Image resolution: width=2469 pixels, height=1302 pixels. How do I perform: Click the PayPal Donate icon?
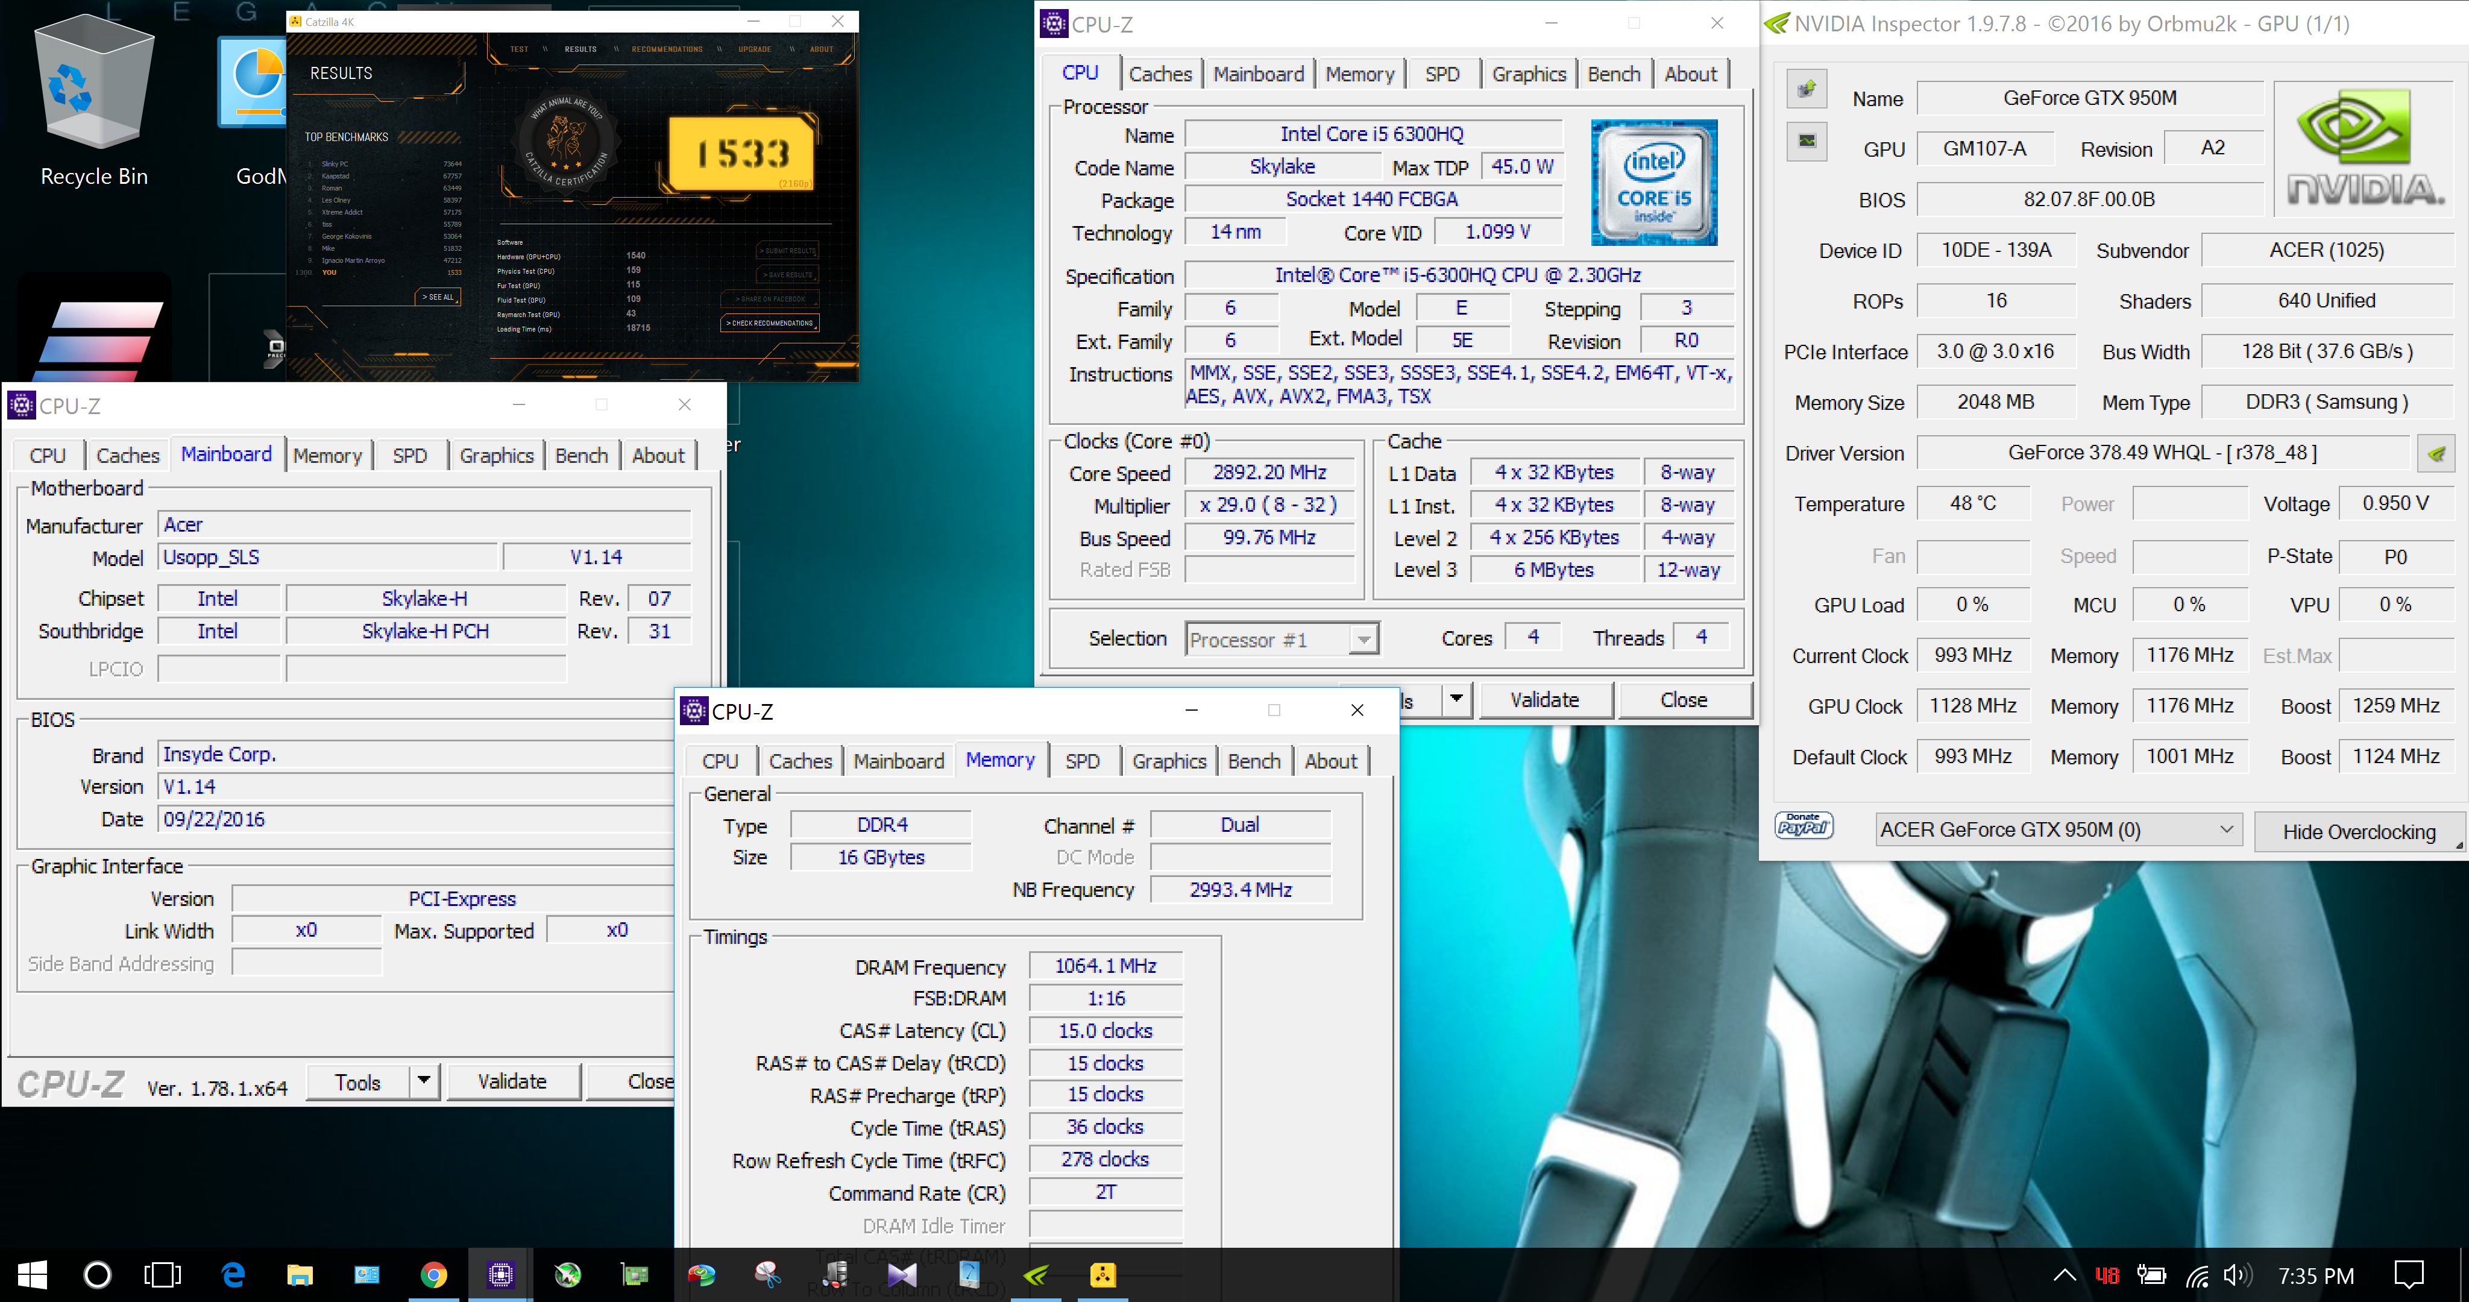(x=1804, y=825)
